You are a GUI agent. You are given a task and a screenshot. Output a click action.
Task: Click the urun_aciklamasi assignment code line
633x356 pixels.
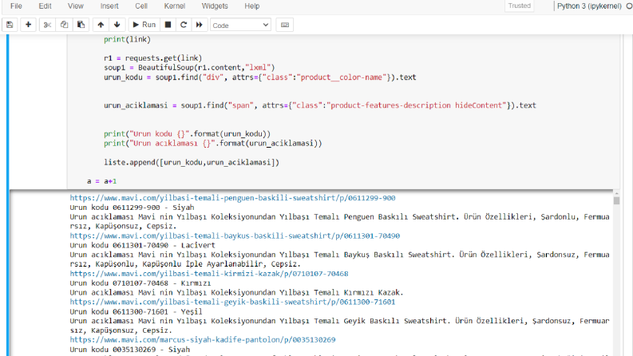320,105
